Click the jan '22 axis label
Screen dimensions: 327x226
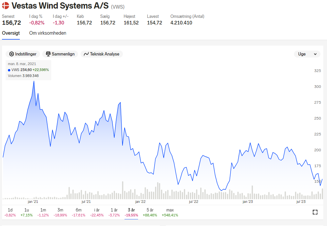coord(140,202)
